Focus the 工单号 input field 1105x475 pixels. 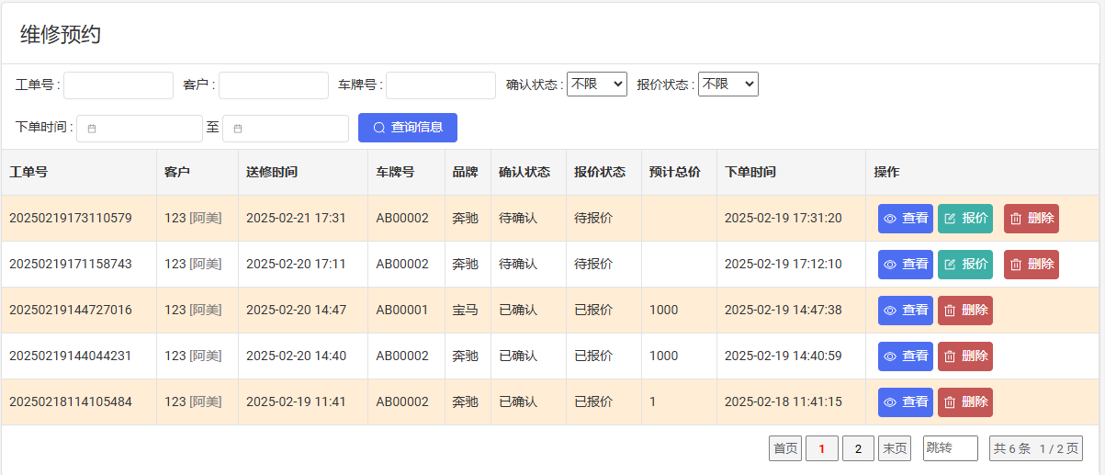pyautogui.click(x=118, y=85)
